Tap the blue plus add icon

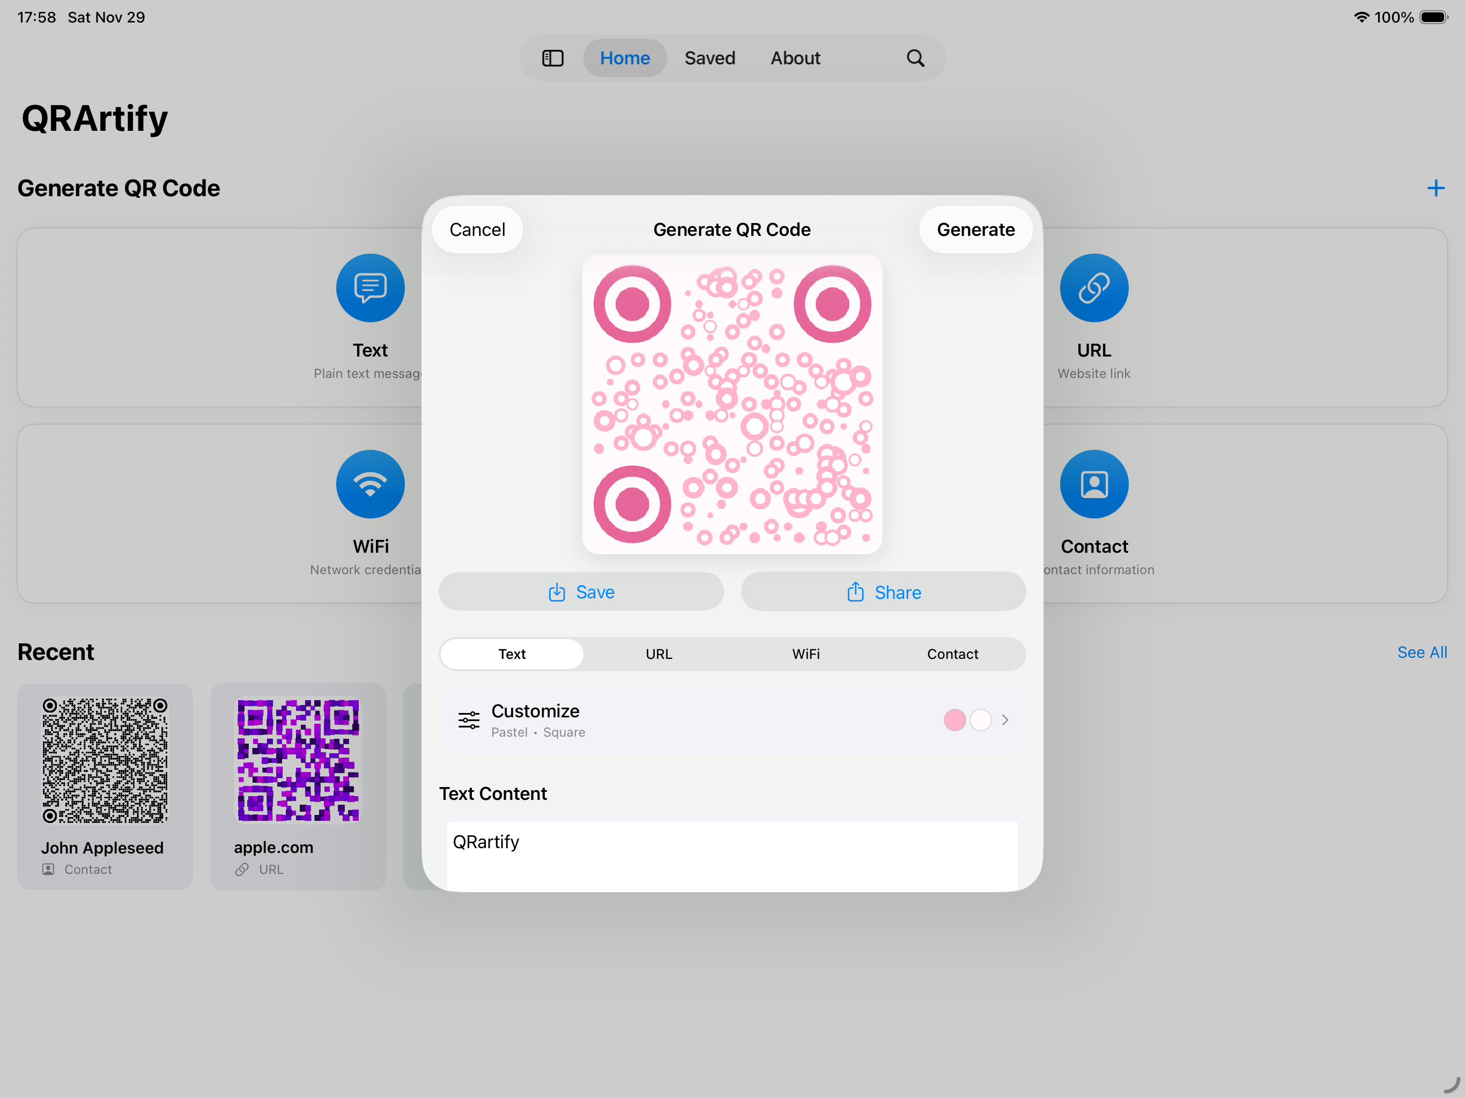click(x=1435, y=189)
